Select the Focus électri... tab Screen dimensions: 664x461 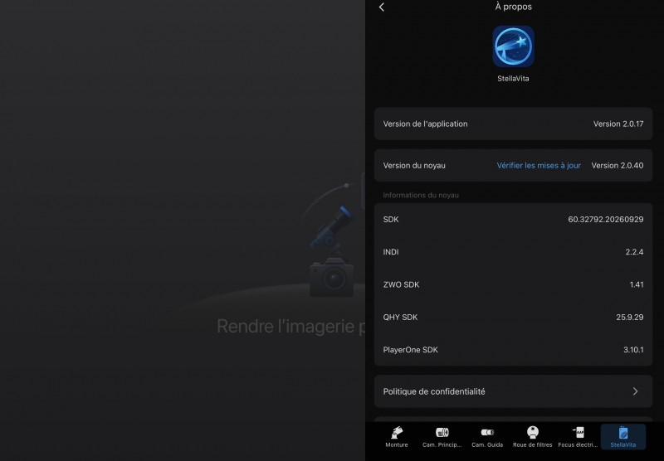pos(578,437)
